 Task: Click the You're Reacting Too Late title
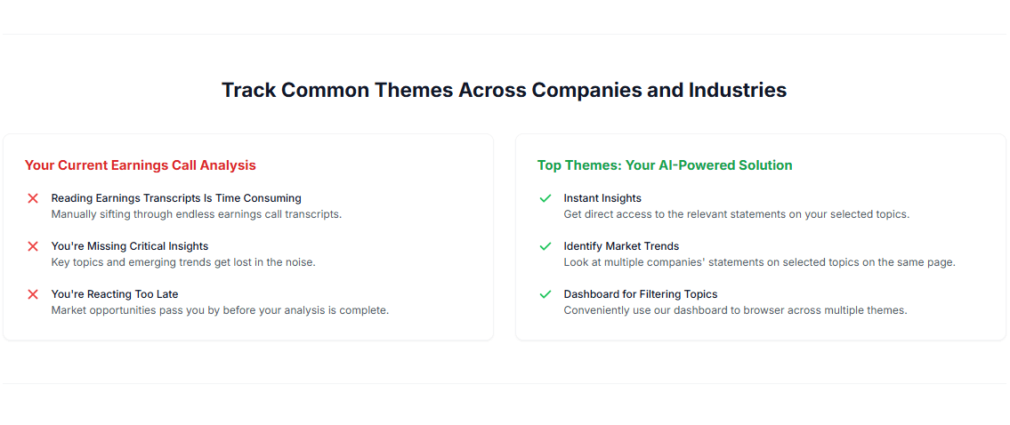click(x=115, y=294)
